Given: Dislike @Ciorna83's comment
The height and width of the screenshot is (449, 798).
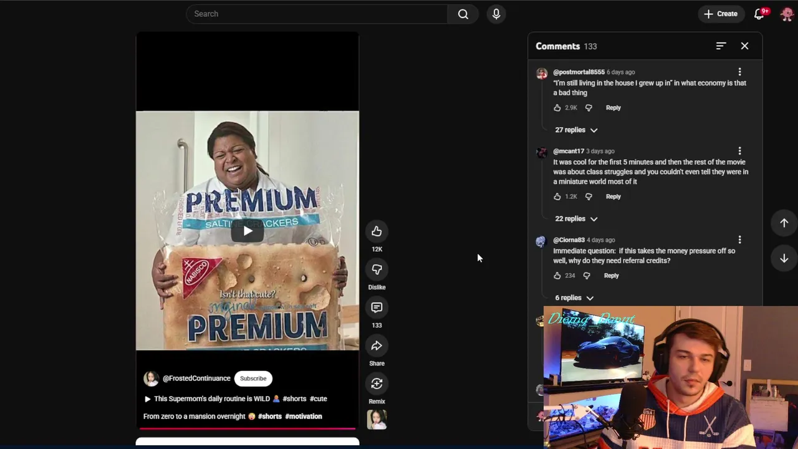Looking at the screenshot, I should point(587,276).
